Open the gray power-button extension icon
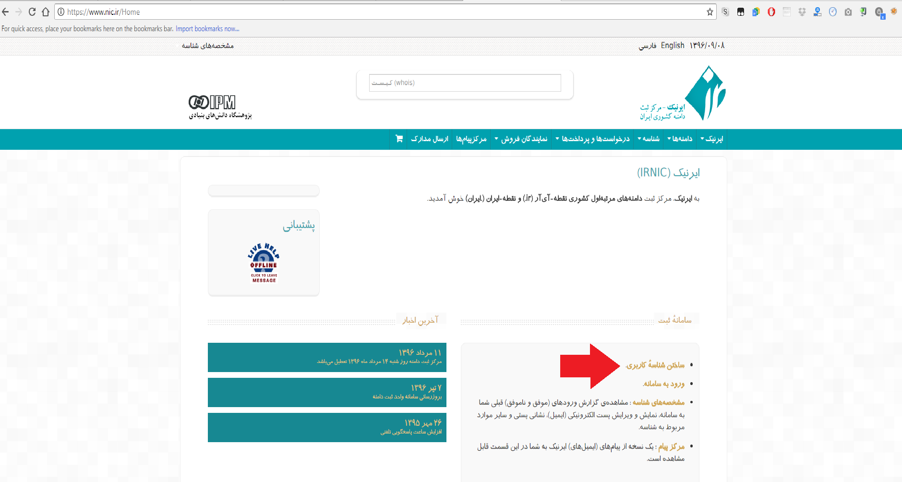This screenshot has width=902, height=482. (x=879, y=12)
